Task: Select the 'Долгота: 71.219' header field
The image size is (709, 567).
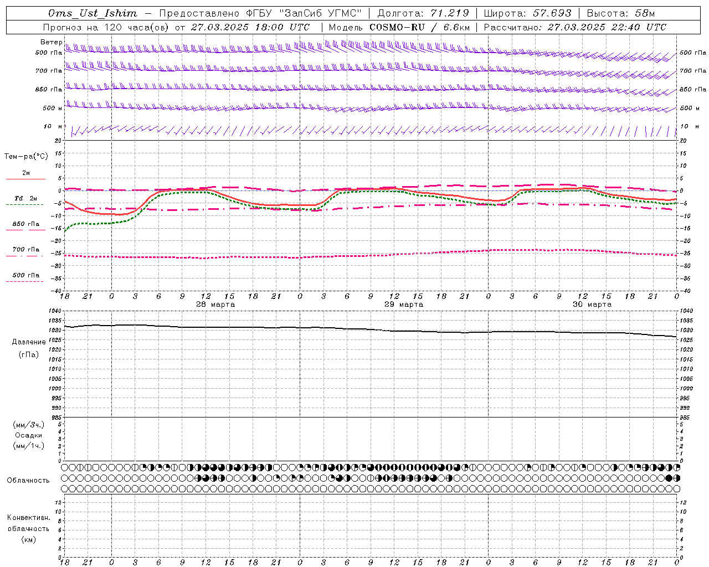Action: coord(423,13)
